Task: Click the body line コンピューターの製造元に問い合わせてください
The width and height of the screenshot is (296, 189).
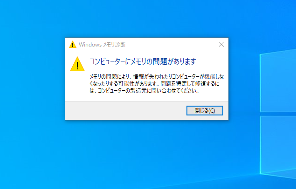Action: pos(145,91)
